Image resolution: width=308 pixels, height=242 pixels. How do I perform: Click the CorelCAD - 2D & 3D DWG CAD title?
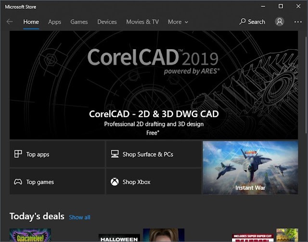154,114
